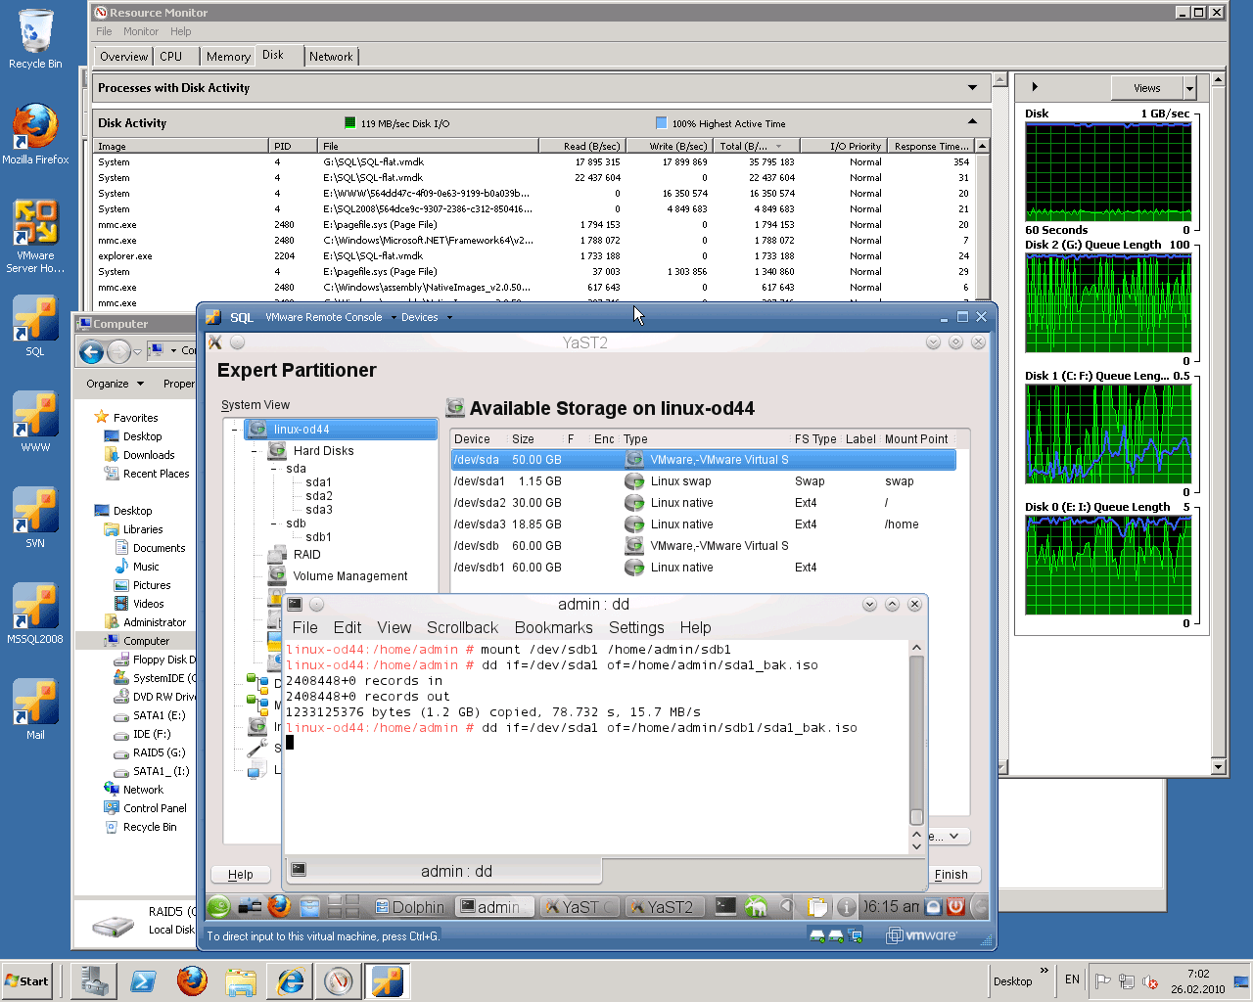The width and height of the screenshot is (1253, 1002).
Task: Open Windows PowerShell from the taskbar
Action: (x=143, y=980)
